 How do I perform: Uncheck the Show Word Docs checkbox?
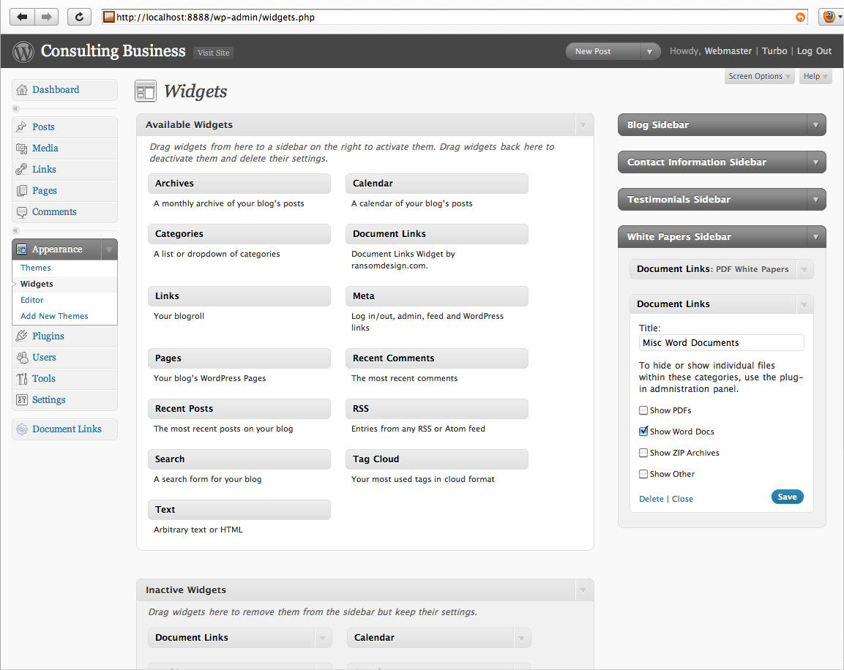[643, 432]
